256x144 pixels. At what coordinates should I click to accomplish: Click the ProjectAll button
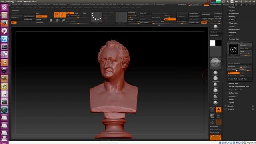[182, 16]
